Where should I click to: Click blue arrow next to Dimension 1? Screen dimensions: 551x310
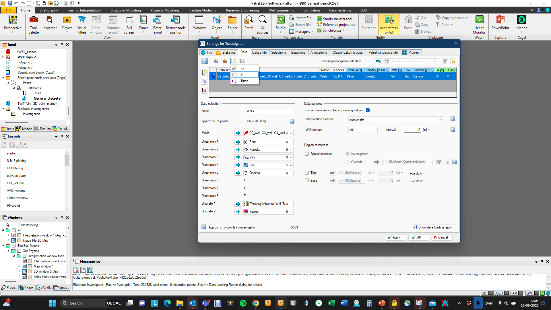point(238,142)
